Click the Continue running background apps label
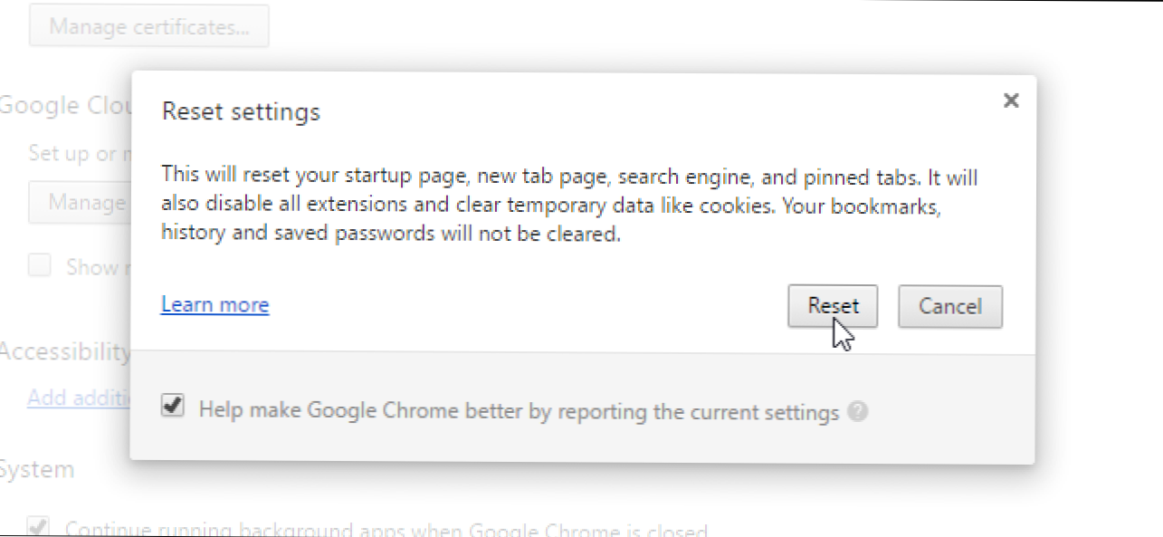 386,529
